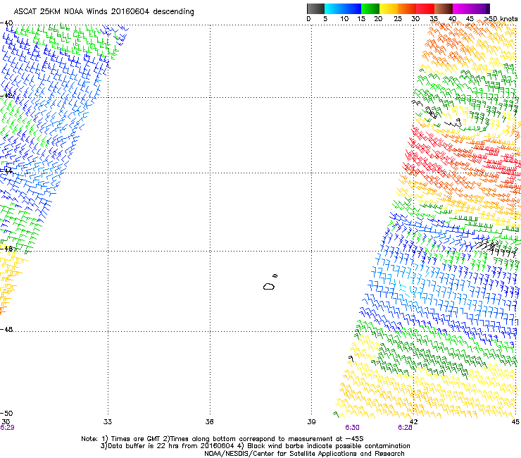
Task: Click the small island outline above larger island
Action: point(275,276)
